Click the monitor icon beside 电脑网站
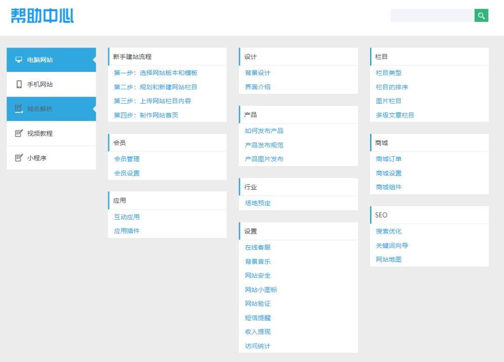The image size is (504, 362). pos(19,60)
